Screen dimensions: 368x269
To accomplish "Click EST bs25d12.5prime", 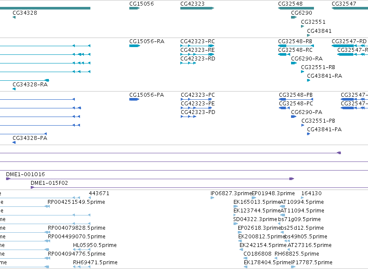I will point(302,228).
